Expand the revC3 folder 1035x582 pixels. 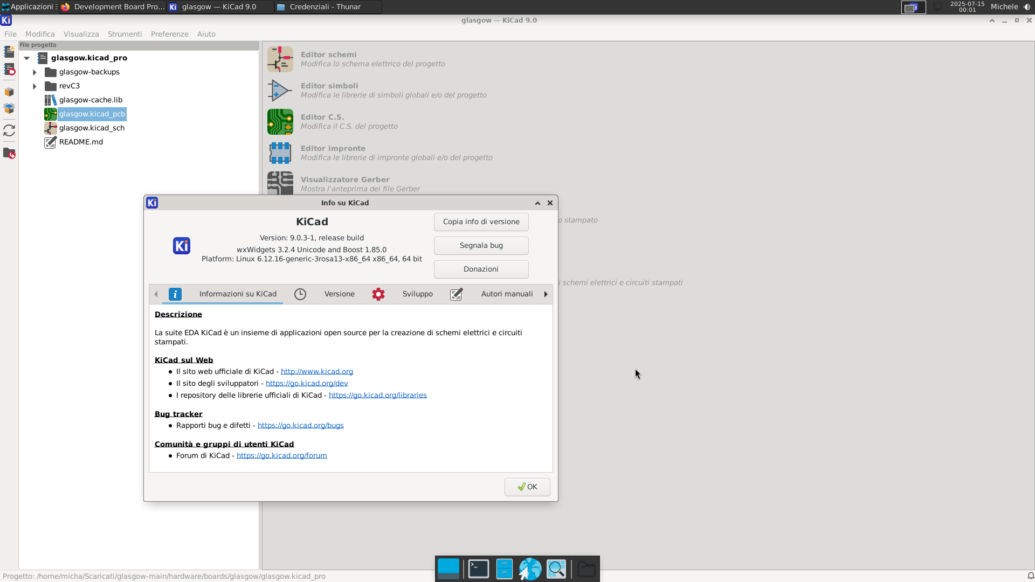[34, 86]
